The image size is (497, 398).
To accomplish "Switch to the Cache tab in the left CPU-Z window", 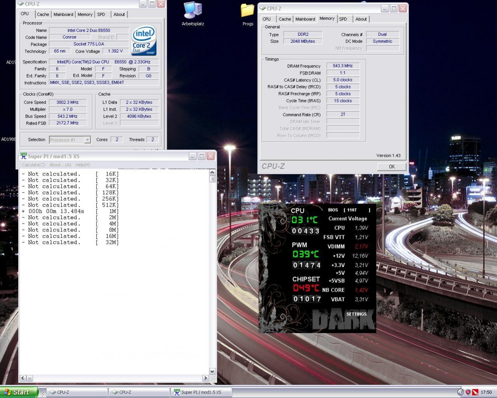I will pos(43,14).
